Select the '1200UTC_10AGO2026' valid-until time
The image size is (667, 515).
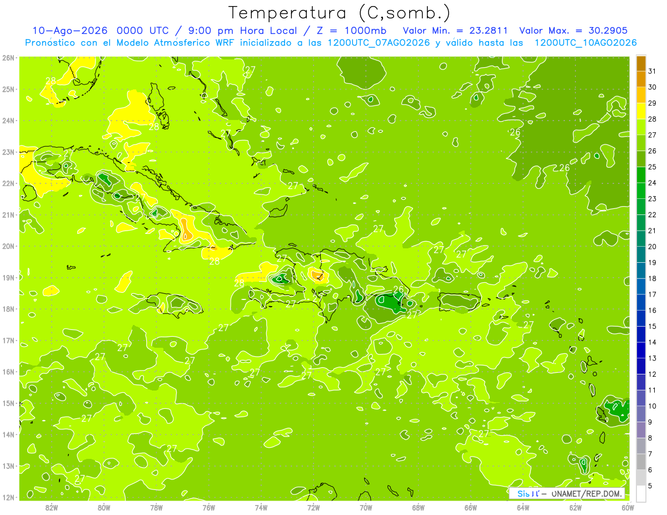[585, 42]
